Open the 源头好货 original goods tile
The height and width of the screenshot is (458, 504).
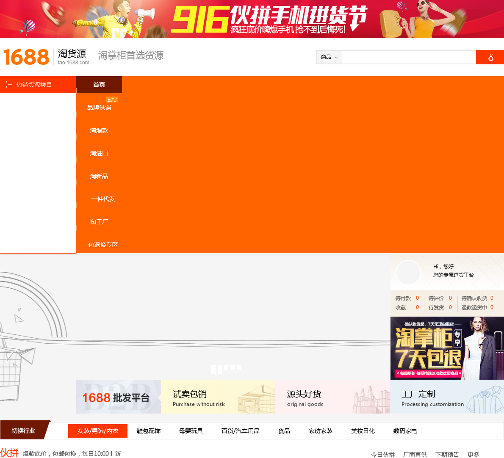[x=332, y=397]
